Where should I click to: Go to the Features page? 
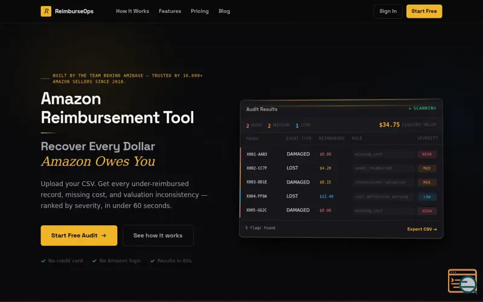(170, 11)
